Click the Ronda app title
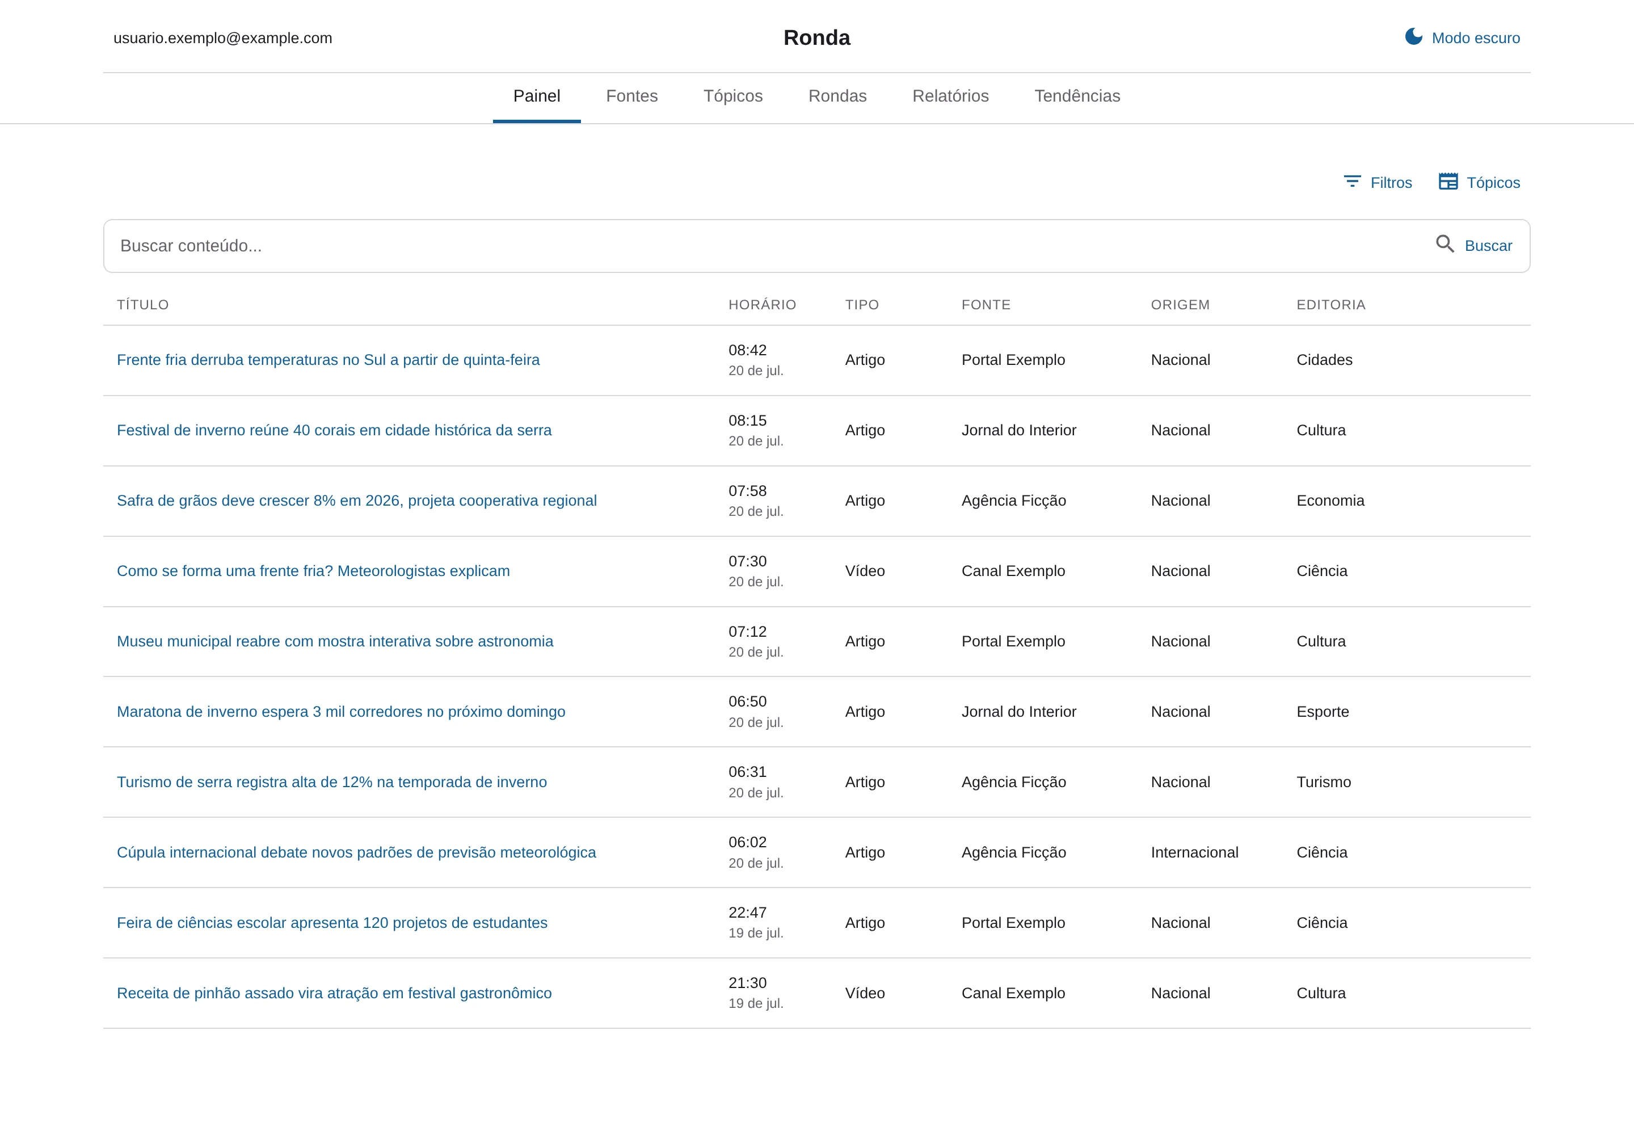The height and width of the screenshot is (1135, 1634). pos(816,37)
